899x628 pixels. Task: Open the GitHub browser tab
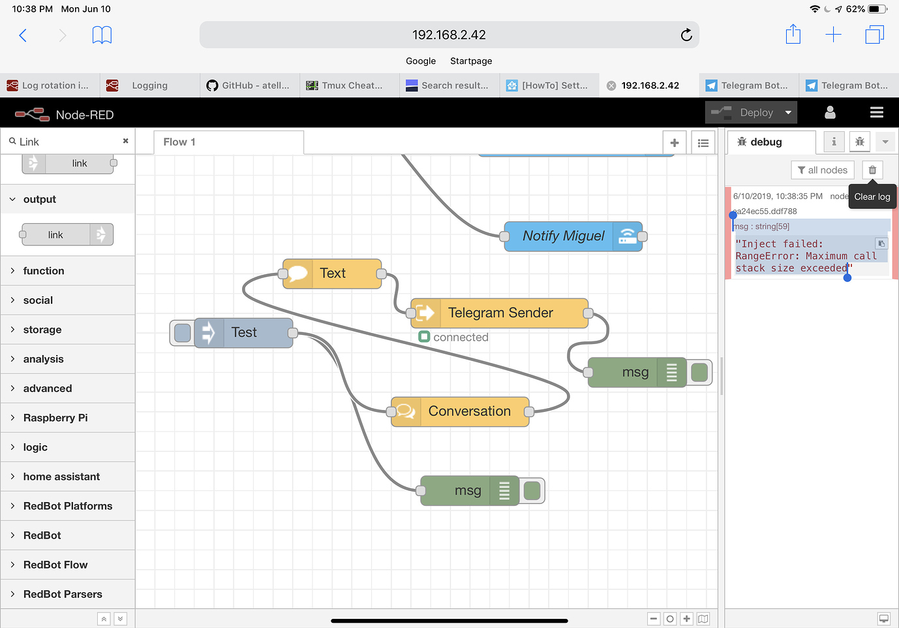pos(250,86)
